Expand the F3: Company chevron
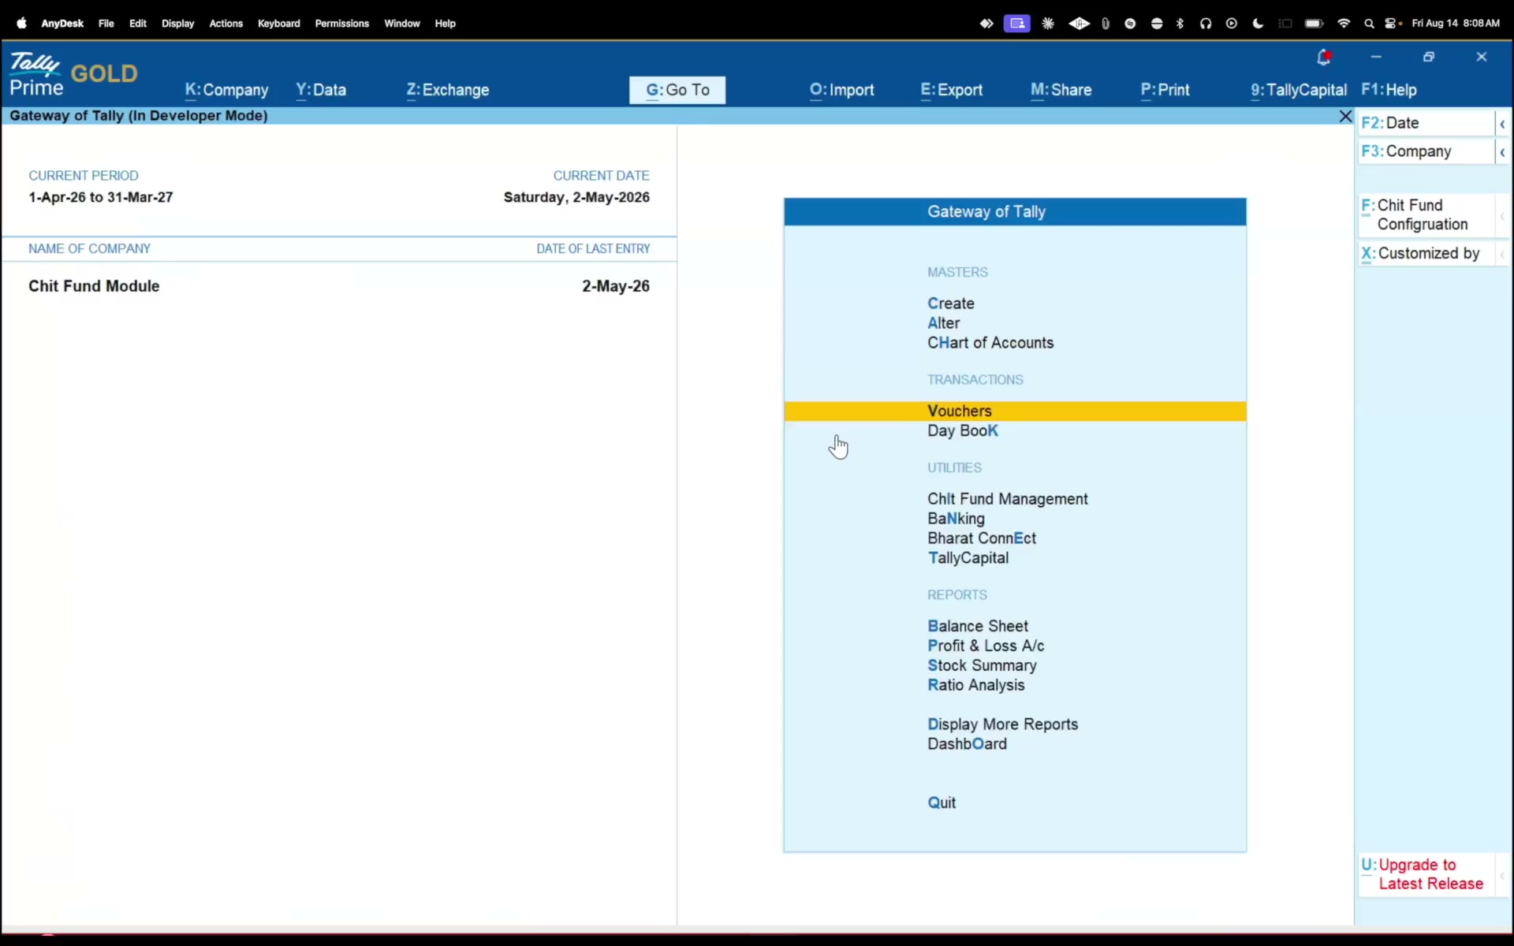This screenshot has width=1514, height=946. [1502, 152]
